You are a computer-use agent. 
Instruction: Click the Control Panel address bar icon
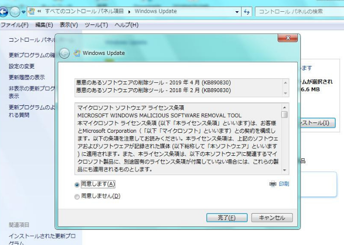tap(31, 11)
